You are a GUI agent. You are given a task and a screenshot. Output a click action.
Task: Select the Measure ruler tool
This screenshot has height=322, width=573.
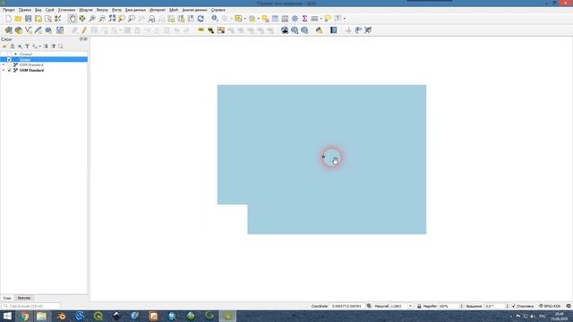(314, 18)
